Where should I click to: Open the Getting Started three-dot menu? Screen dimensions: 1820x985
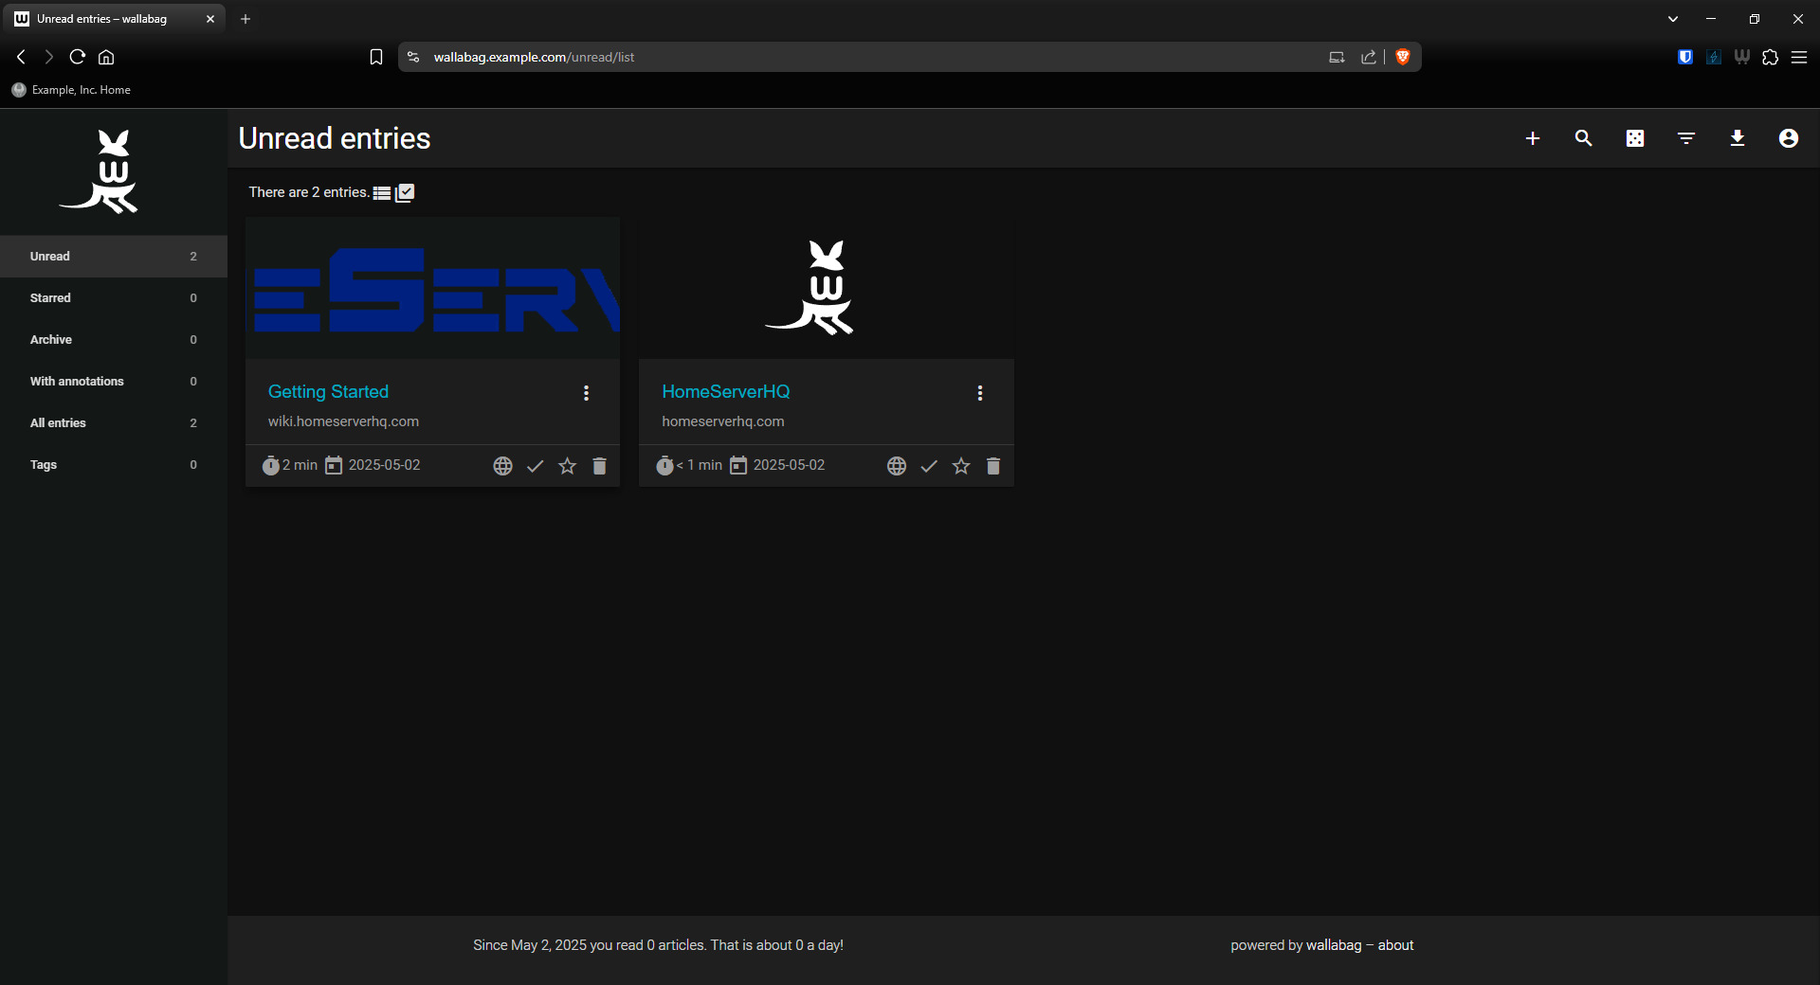point(586,393)
